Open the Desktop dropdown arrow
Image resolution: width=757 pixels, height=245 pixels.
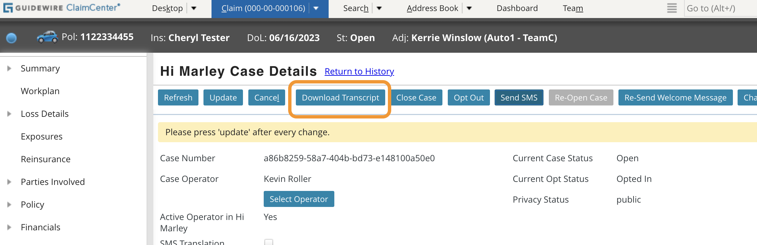point(194,8)
